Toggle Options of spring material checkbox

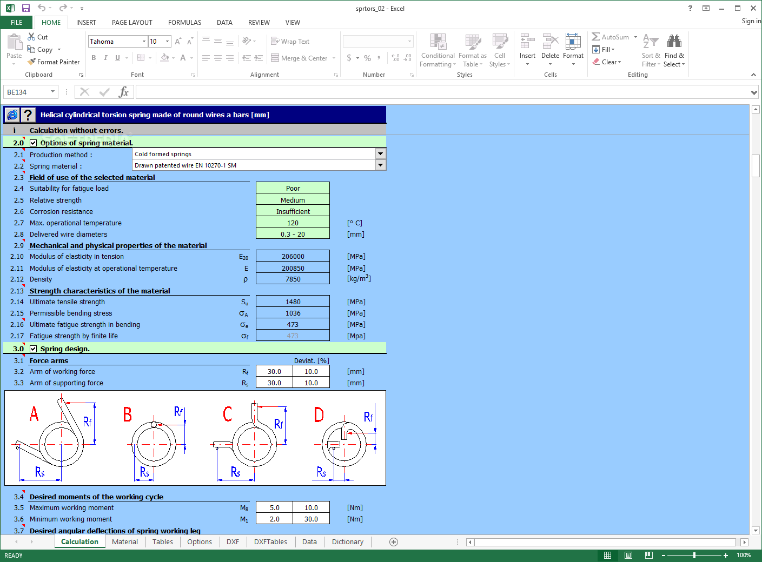tap(34, 143)
